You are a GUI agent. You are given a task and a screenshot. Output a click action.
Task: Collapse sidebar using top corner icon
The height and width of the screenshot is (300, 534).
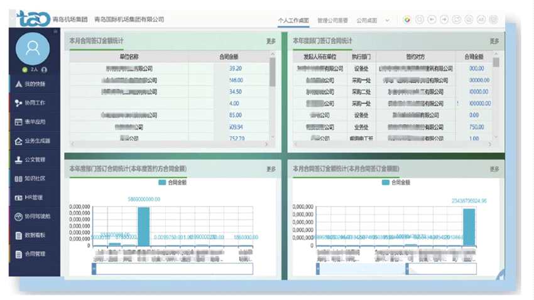(x=55, y=31)
